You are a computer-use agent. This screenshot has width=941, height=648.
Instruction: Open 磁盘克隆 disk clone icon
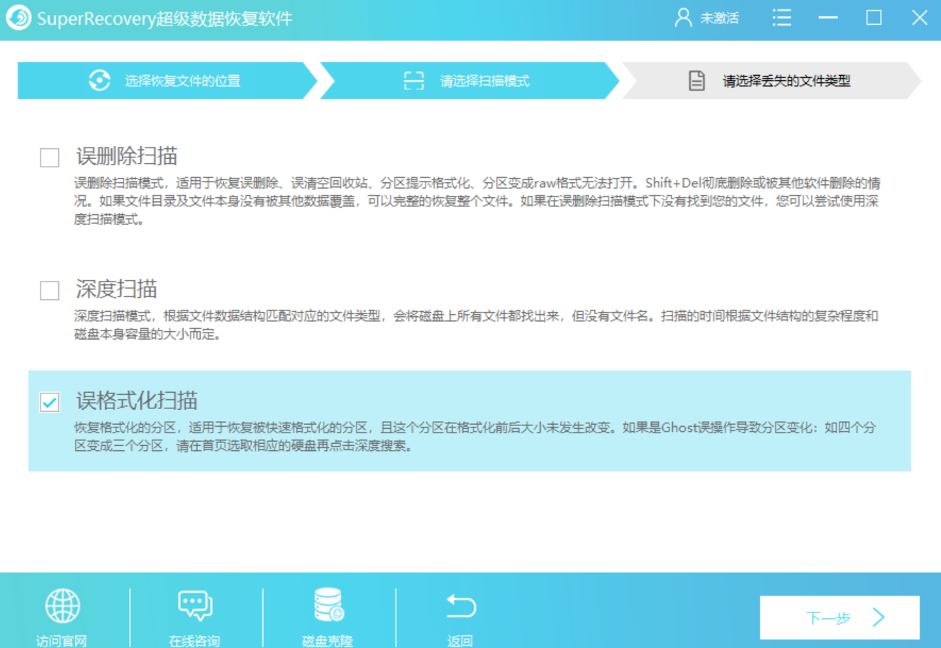(328, 605)
